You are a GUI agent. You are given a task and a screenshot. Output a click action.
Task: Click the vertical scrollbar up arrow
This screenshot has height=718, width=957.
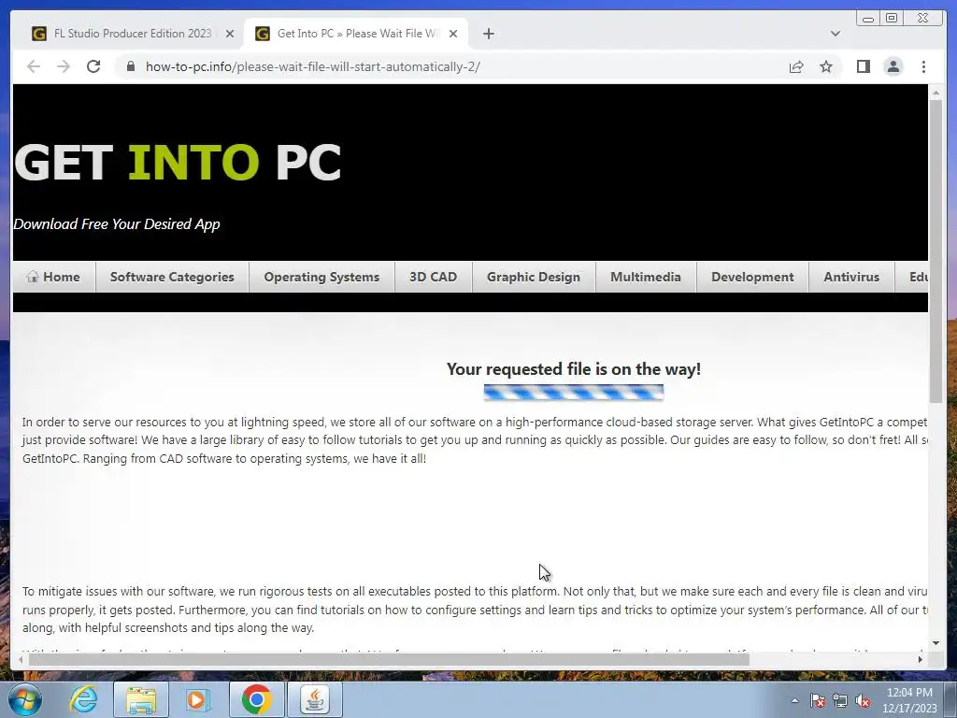point(936,93)
